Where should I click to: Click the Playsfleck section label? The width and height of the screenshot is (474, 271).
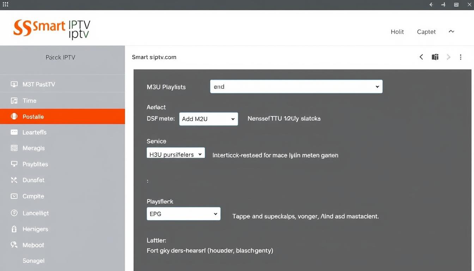160,201
